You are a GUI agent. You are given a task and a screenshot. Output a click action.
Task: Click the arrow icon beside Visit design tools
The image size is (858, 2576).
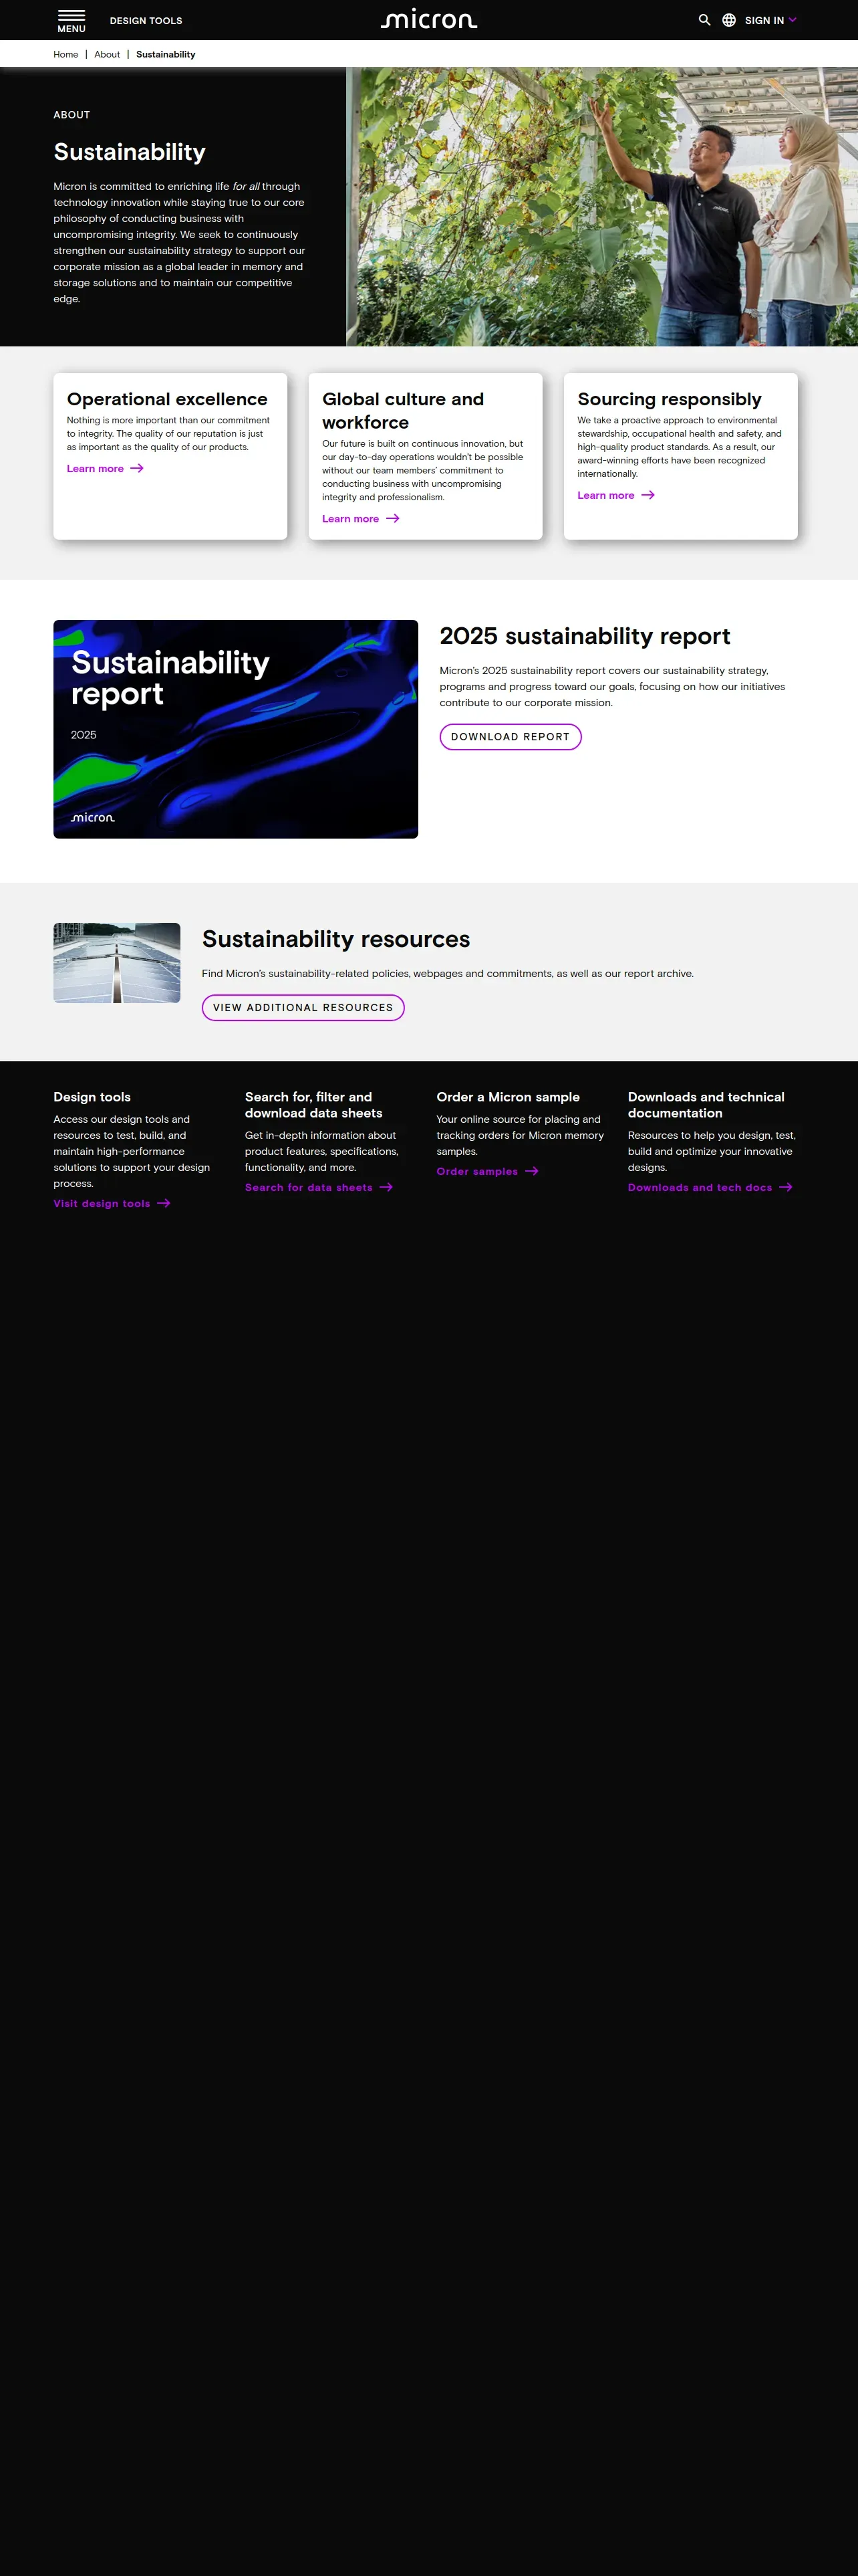pyautogui.click(x=164, y=1203)
